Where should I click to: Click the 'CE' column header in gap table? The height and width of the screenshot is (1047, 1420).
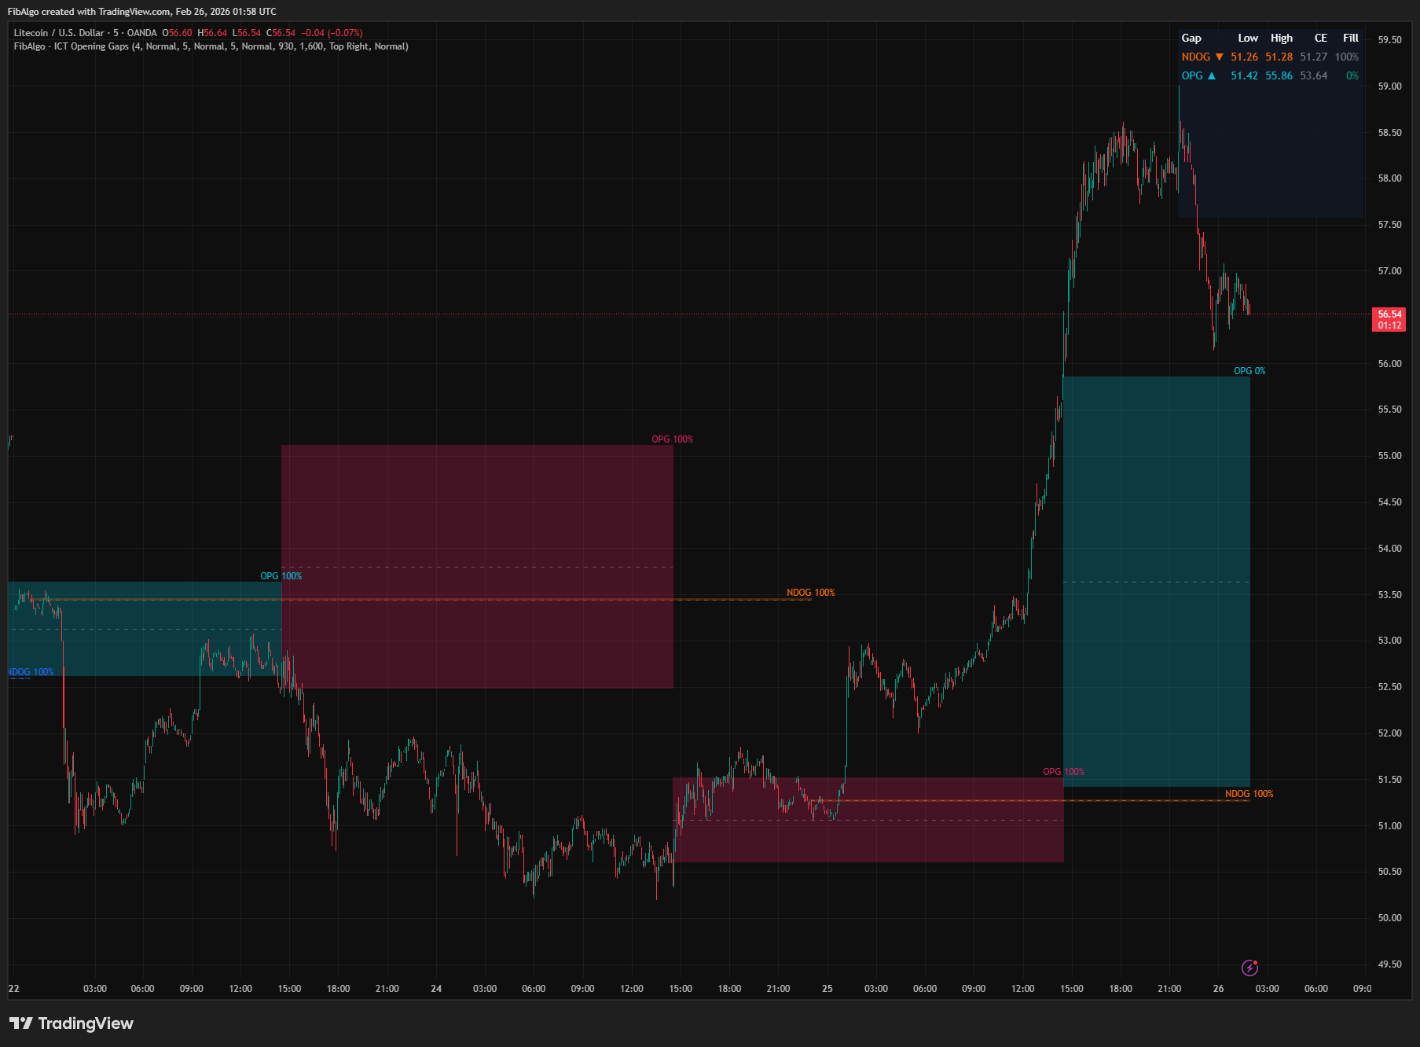[x=1320, y=38]
